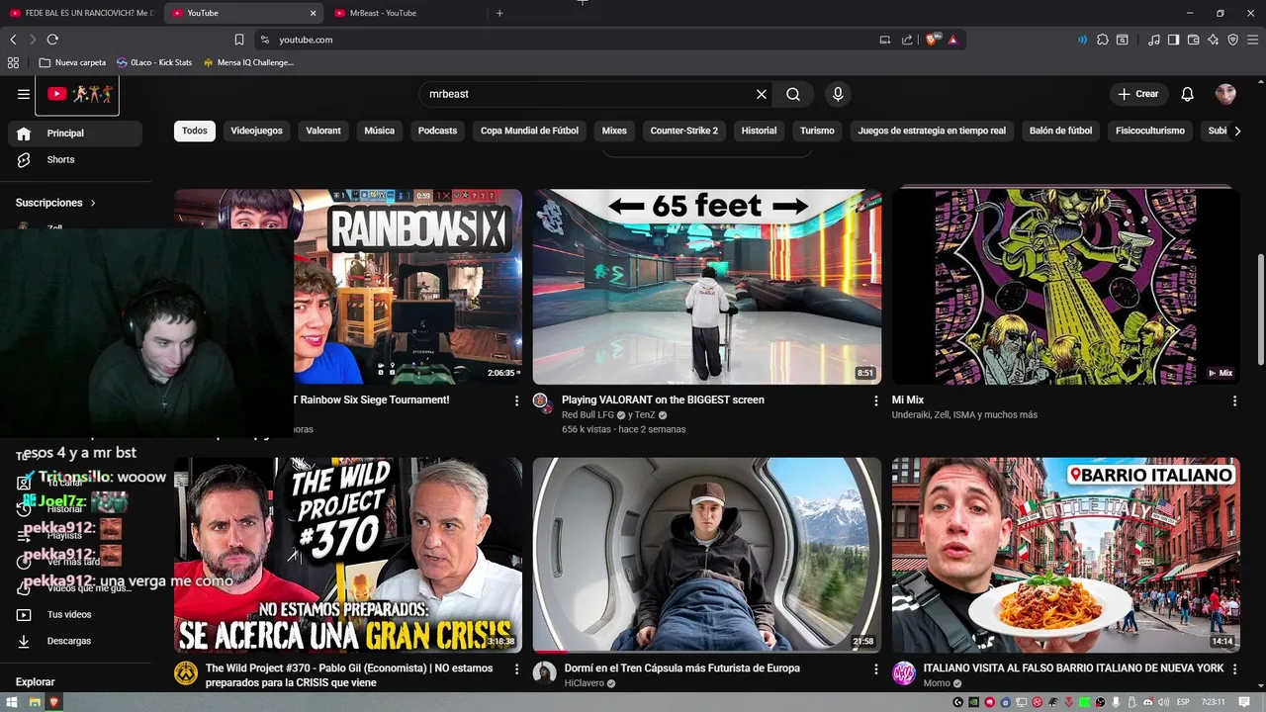Open Windows Start menu
1266x712 pixels.
click(12, 702)
